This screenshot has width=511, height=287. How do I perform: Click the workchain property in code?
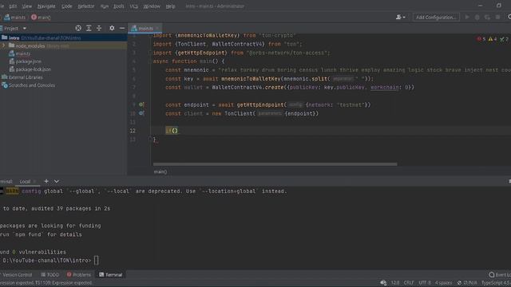point(385,87)
